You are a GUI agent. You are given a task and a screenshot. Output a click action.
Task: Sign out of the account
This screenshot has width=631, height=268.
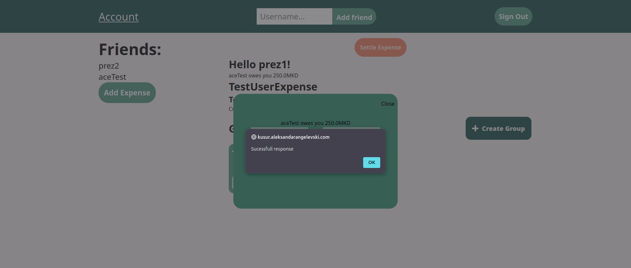click(x=513, y=16)
